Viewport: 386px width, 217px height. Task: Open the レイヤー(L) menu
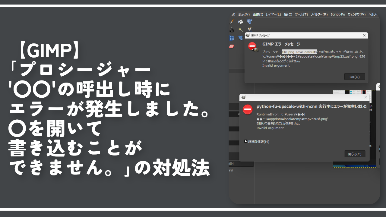pos(274,14)
